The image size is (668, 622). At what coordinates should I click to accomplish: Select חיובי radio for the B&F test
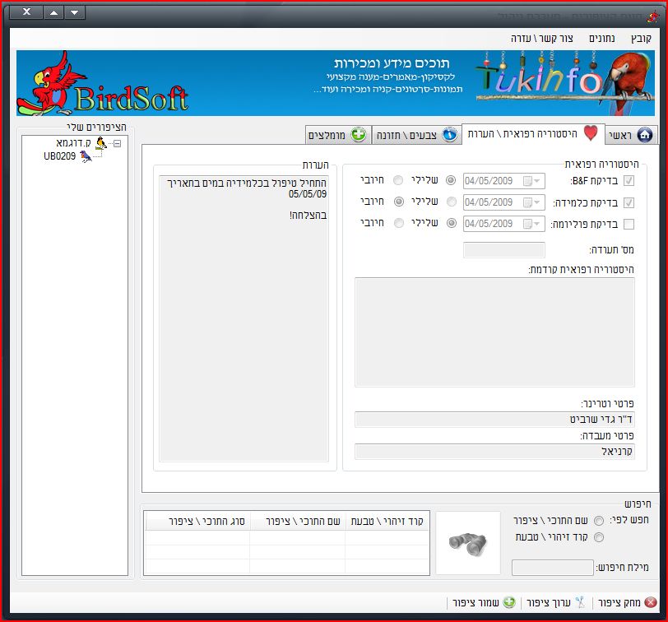point(398,181)
